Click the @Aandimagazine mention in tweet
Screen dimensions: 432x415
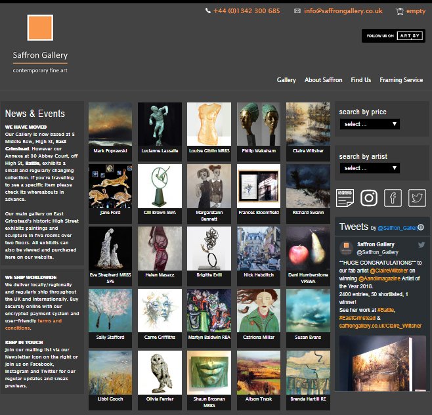pyautogui.click(x=379, y=278)
